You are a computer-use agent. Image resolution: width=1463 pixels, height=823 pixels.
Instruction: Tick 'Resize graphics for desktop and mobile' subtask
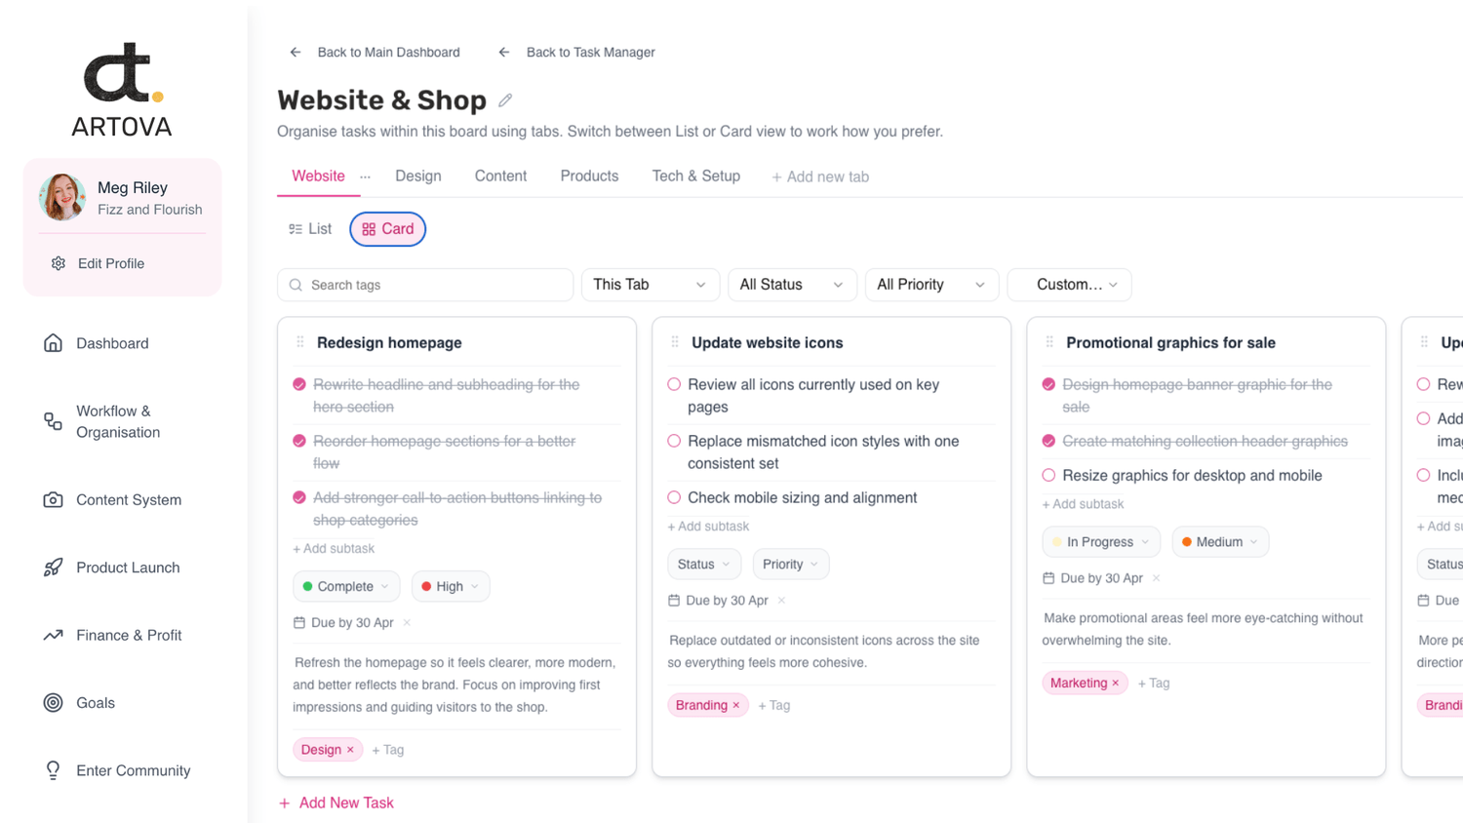click(x=1048, y=476)
